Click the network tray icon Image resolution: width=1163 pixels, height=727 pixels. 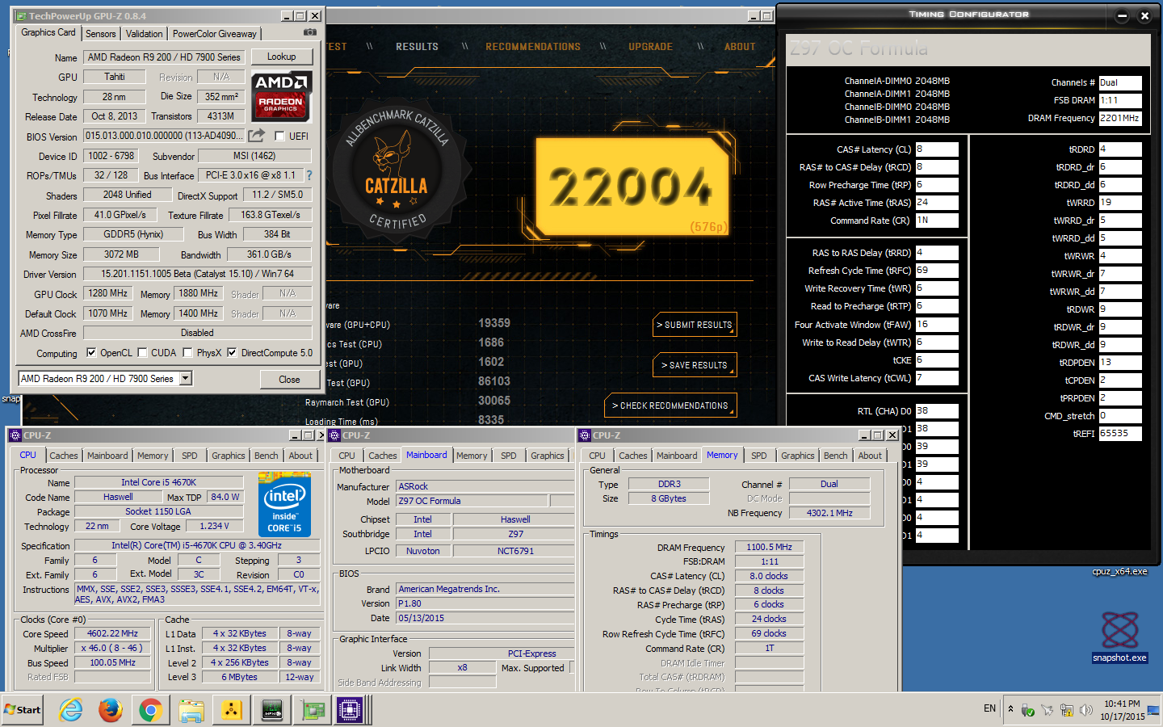pyautogui.click(x=1067, y=710)
